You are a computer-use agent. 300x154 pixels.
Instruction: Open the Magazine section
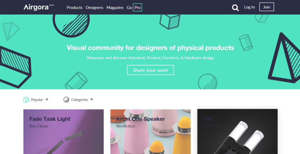point(115,7)
